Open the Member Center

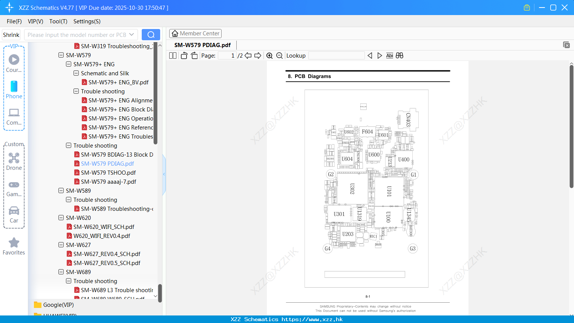pos(195,34)
